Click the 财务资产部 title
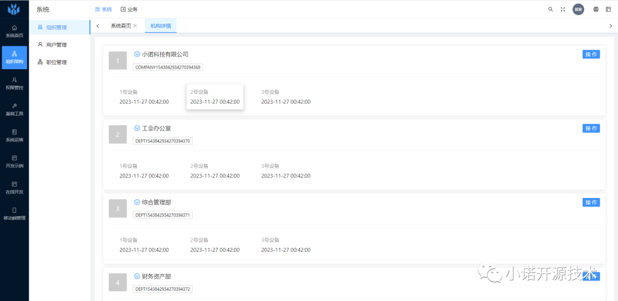 pyautogui.click(x=156, y=276)
